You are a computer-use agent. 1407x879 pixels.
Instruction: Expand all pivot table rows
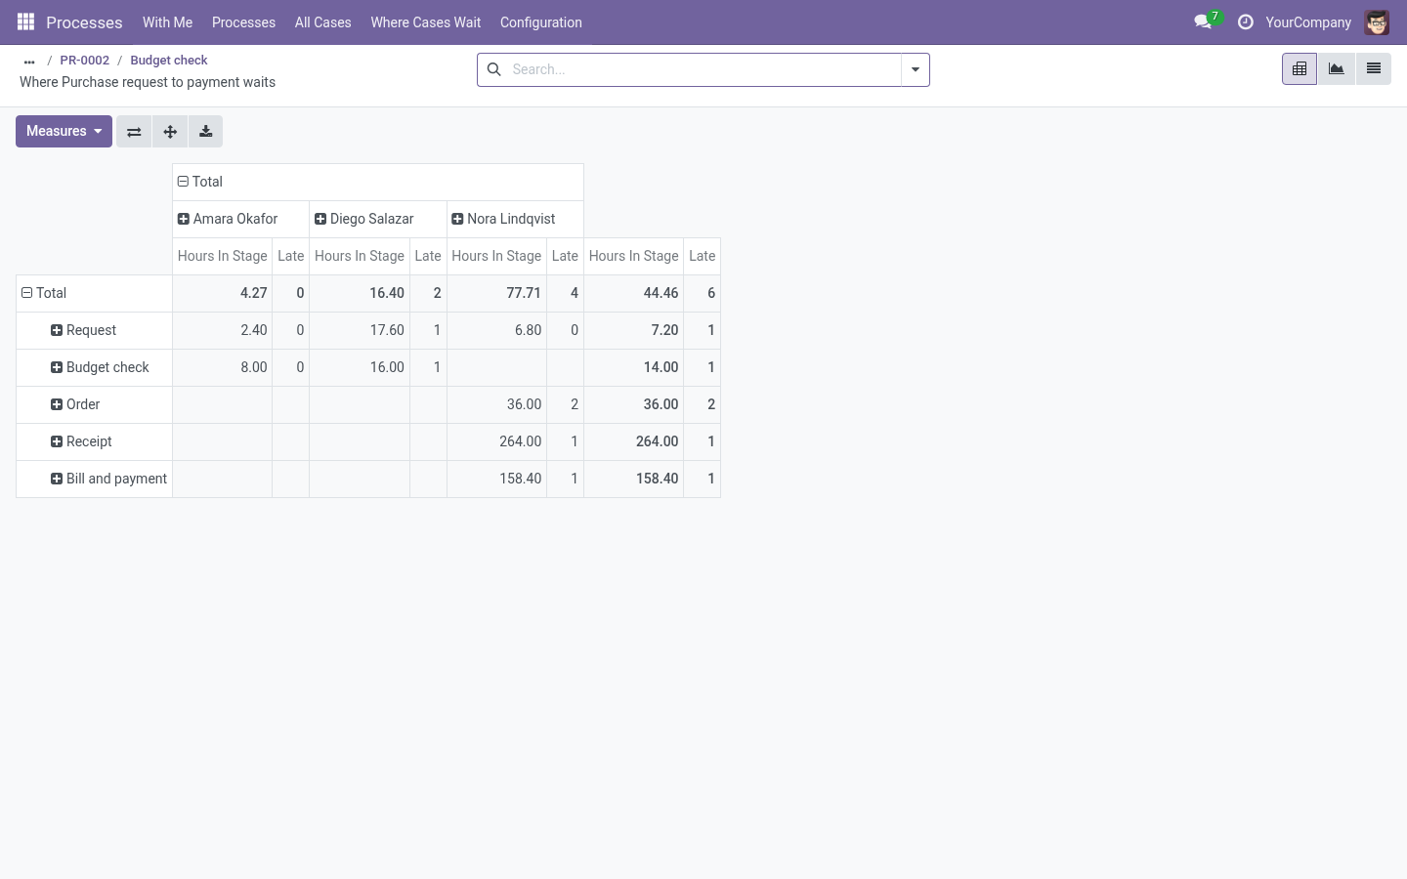(170, 132)
